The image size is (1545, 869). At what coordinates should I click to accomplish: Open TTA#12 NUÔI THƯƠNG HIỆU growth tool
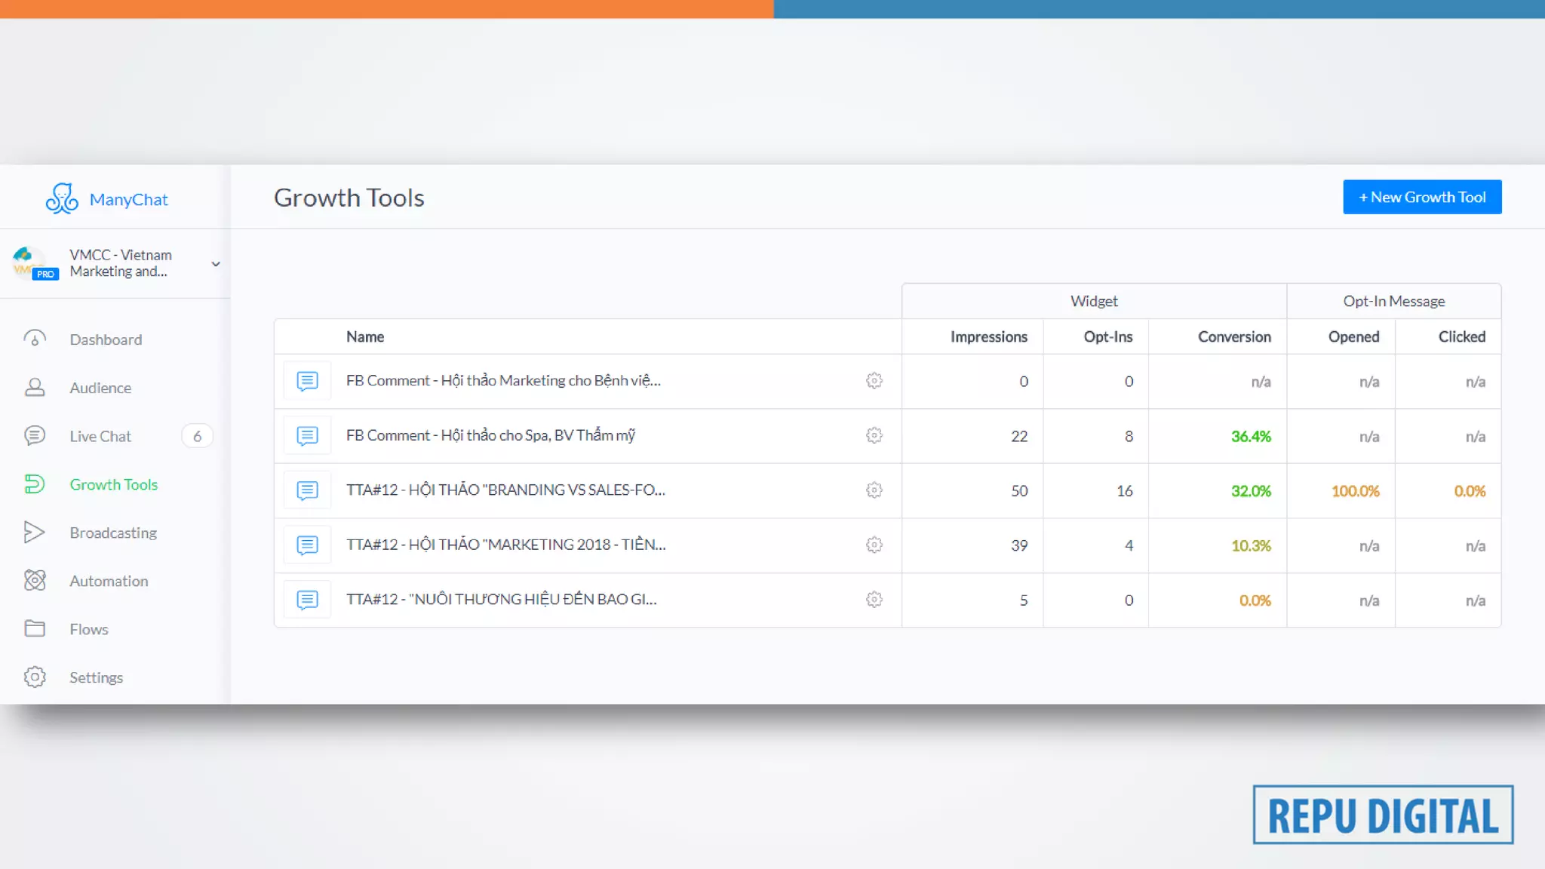(x=501, y=600)
